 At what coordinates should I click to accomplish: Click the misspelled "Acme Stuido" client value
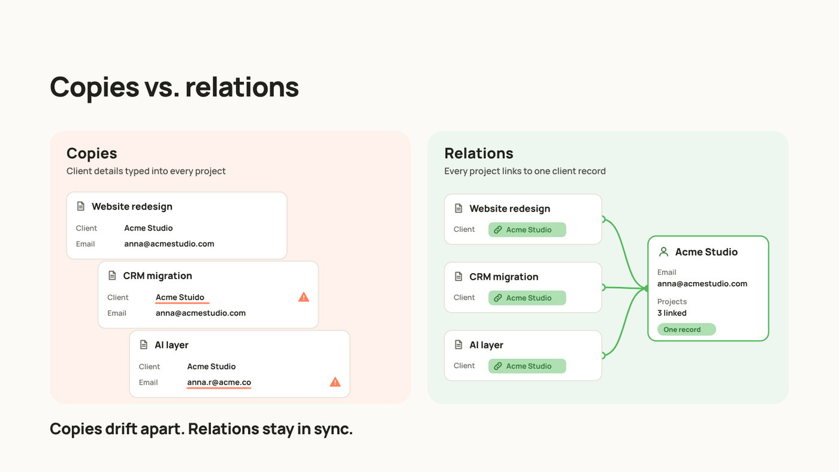(x=180, y=298)
